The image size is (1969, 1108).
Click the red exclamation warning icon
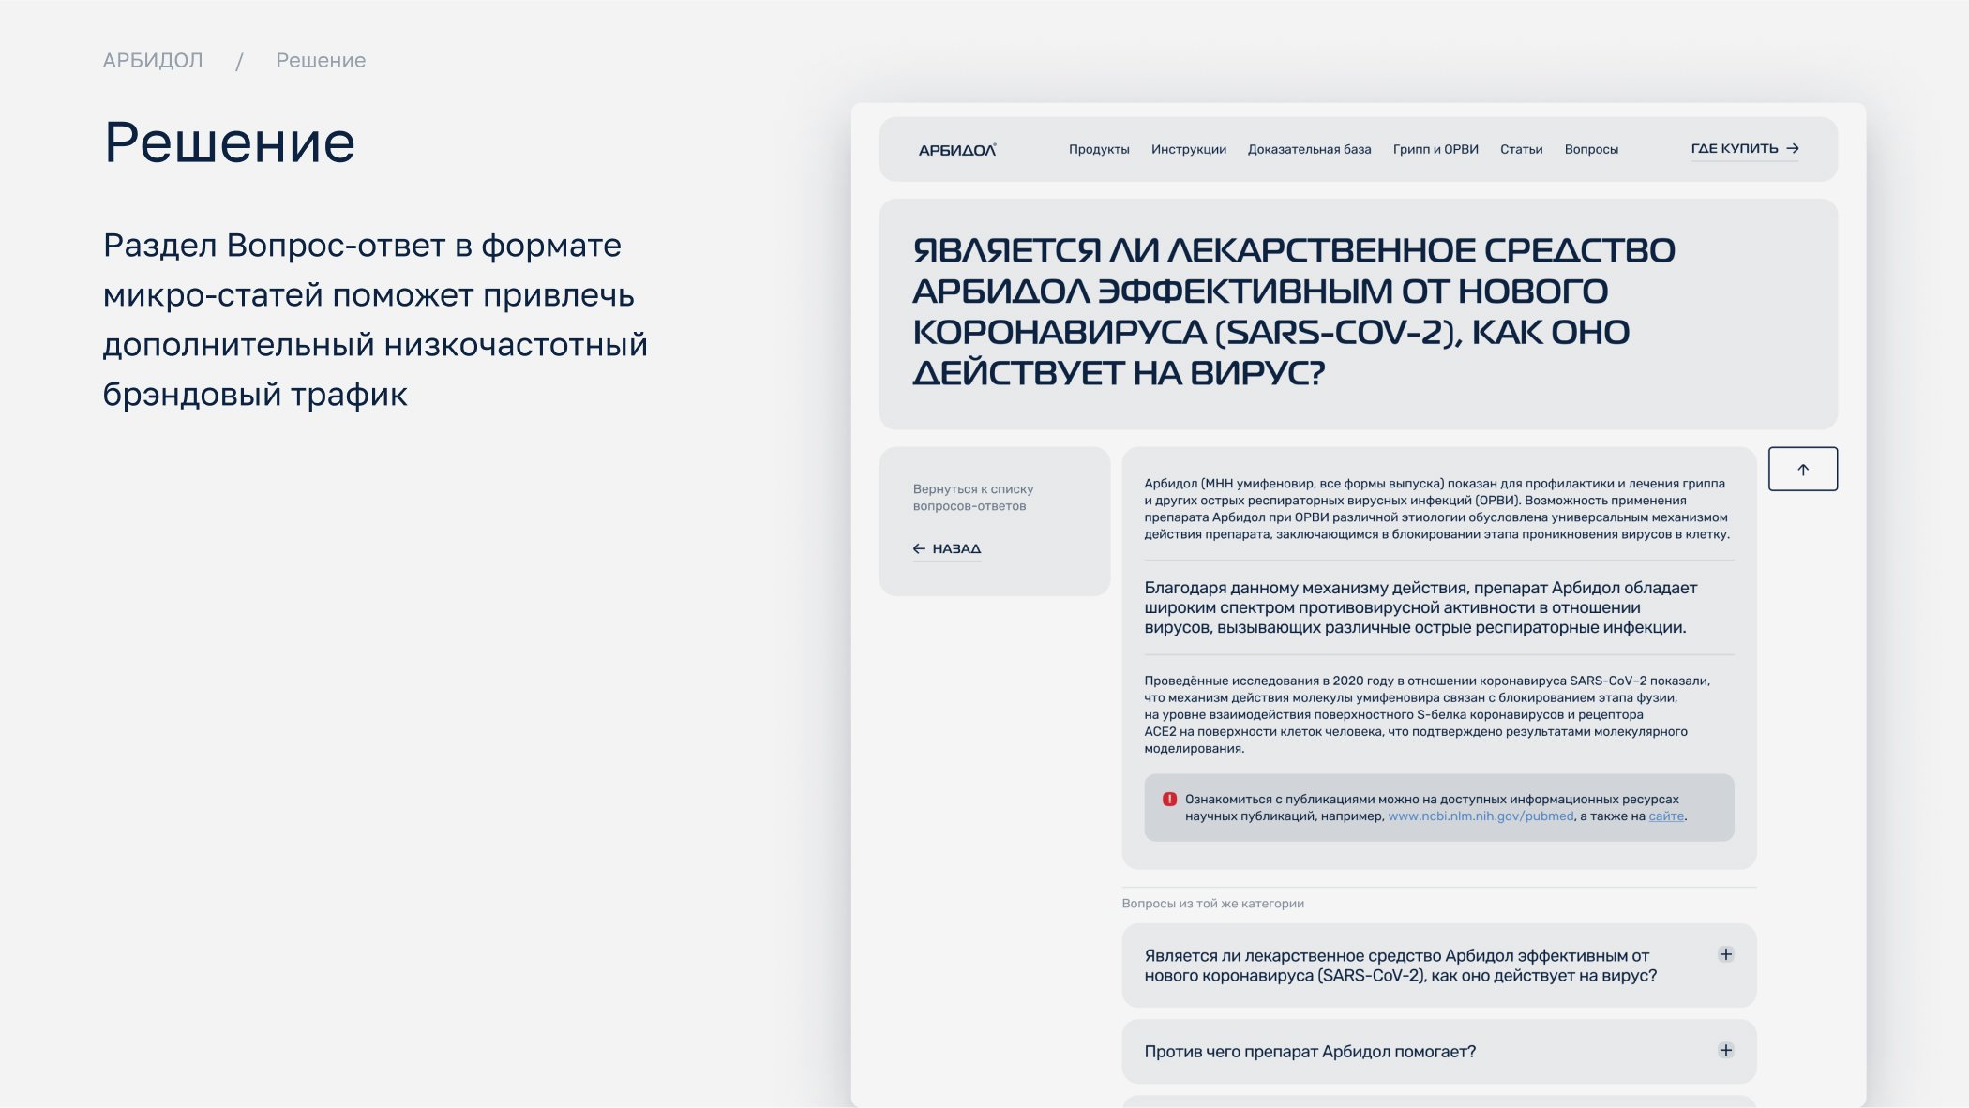pyautogui.click(x=1169, y=800)
